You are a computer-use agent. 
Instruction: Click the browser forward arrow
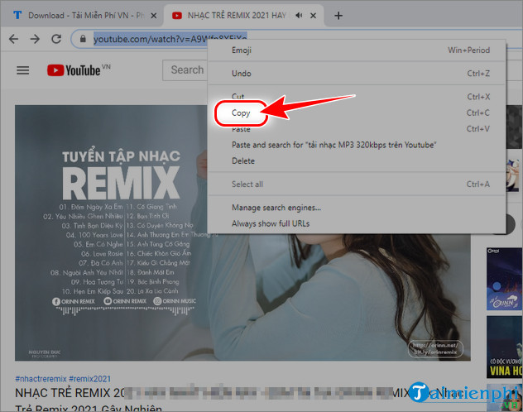[x=35, y=39]
